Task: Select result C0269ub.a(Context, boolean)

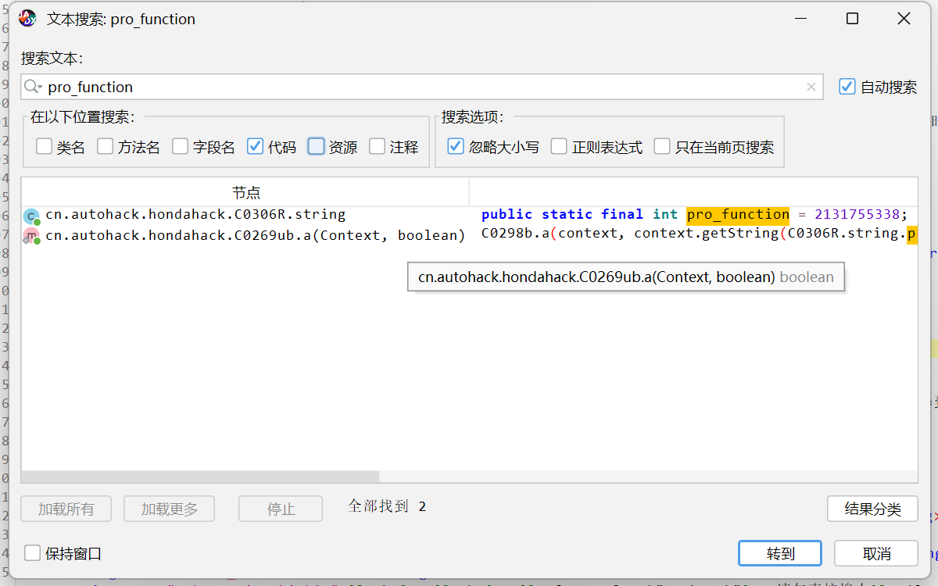Action: [x=255, y=235]
